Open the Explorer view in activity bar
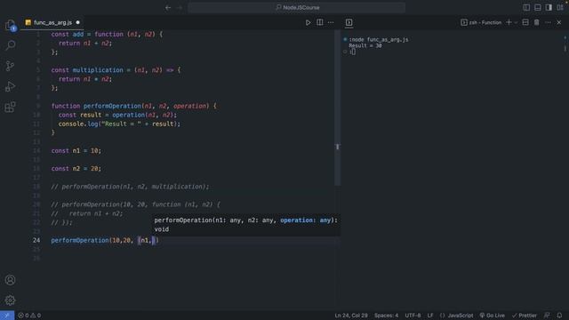 point(10,25)
